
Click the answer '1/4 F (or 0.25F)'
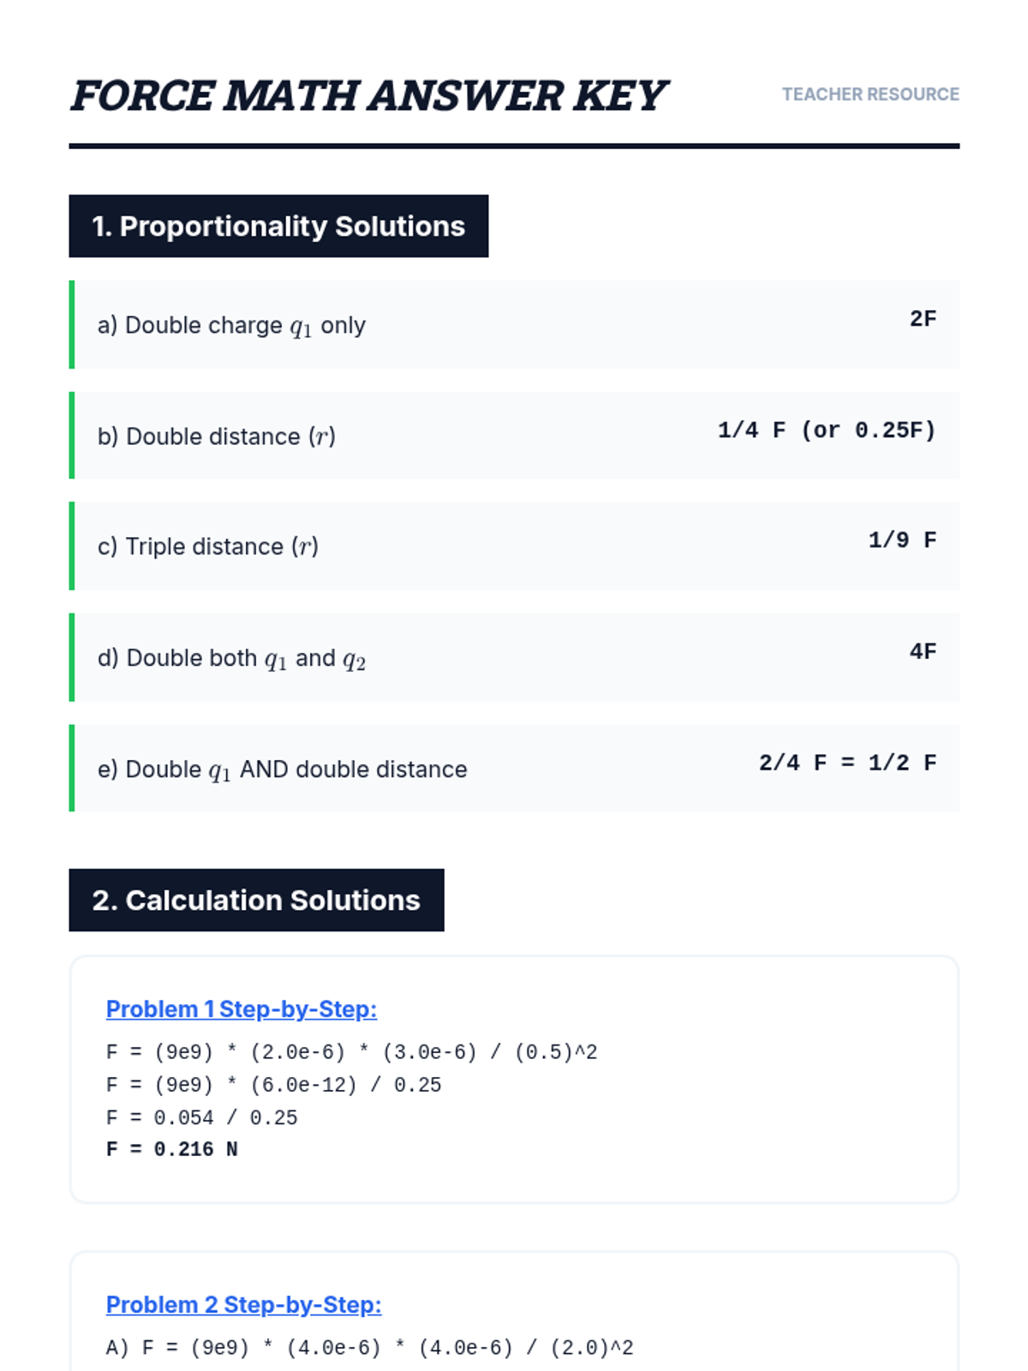tap(827, 430)
